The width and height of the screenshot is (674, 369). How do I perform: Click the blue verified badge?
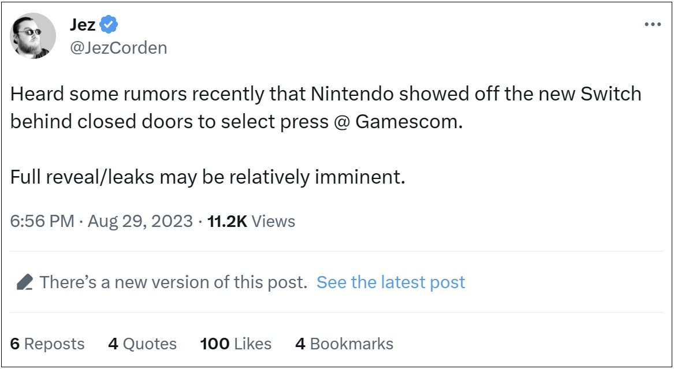click(109, 24)
